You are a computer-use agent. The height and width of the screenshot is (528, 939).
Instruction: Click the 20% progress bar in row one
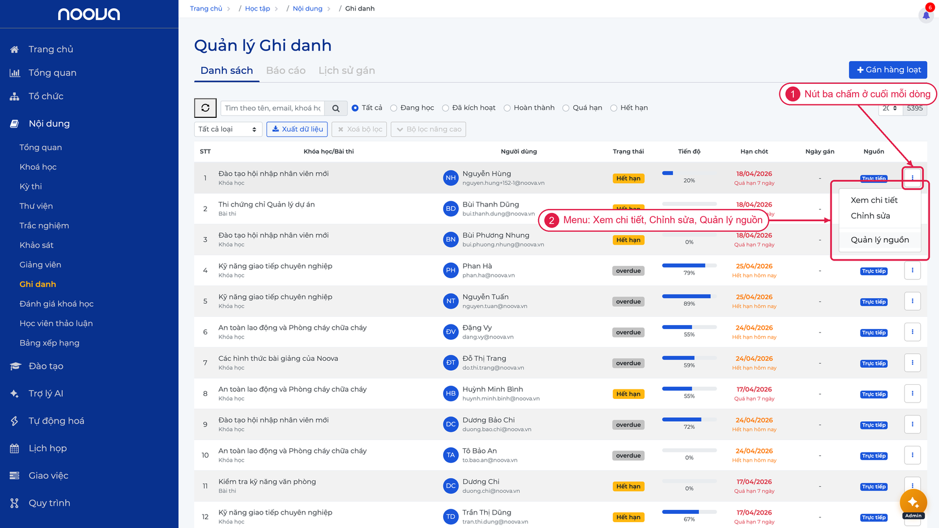[x=689, y=173]
